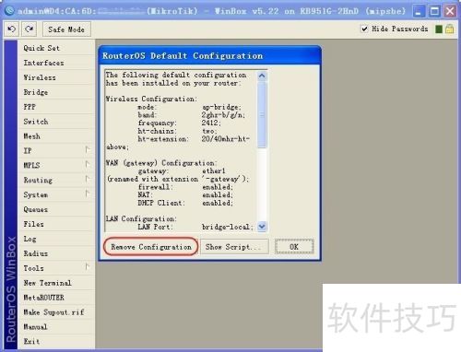
Task: Click the 'ap-bridge;' mode value
Action: (x=221, y=107)
